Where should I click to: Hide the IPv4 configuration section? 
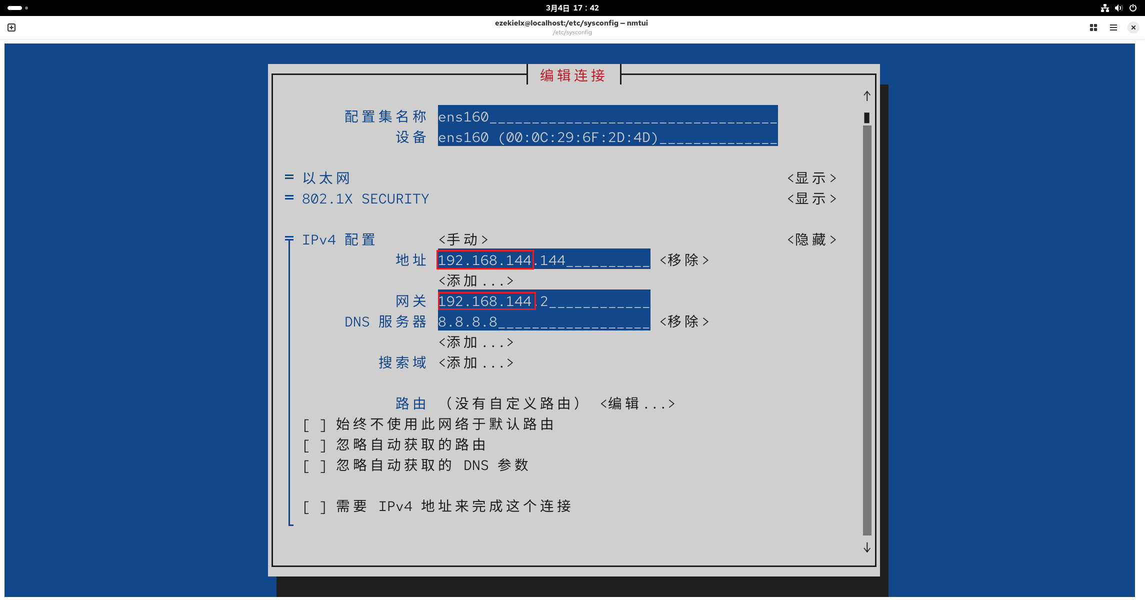point(811,239)
